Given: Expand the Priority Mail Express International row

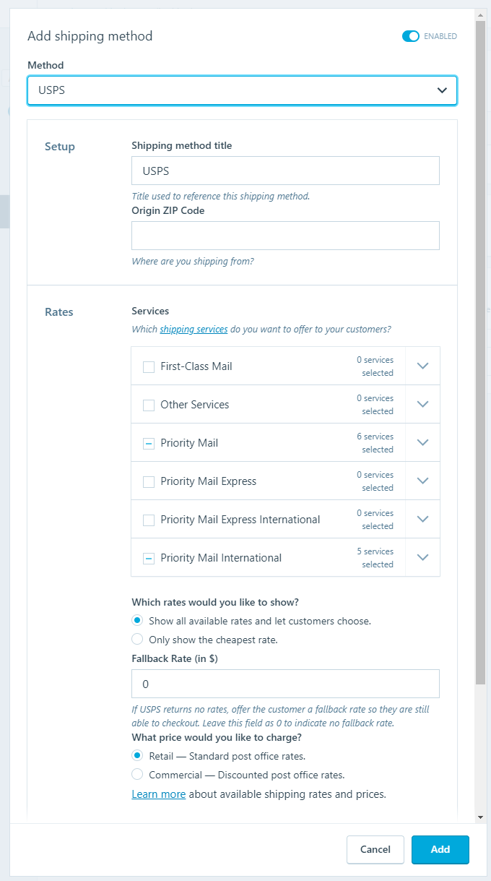Looking at the screenshot, I should click(x=422, y=518).
